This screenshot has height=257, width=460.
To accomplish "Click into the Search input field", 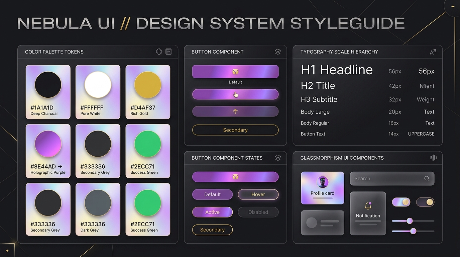I will pos(392,179).
